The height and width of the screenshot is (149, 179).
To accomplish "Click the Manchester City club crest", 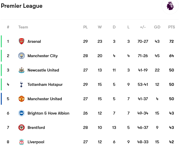I will [x=22, y=56].
